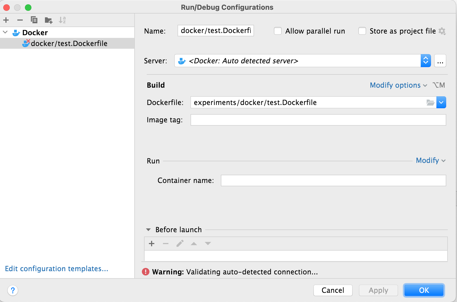Screen dimensions: 457x302
Task: Click Edit configuration templates link
Action: [57, 269]
